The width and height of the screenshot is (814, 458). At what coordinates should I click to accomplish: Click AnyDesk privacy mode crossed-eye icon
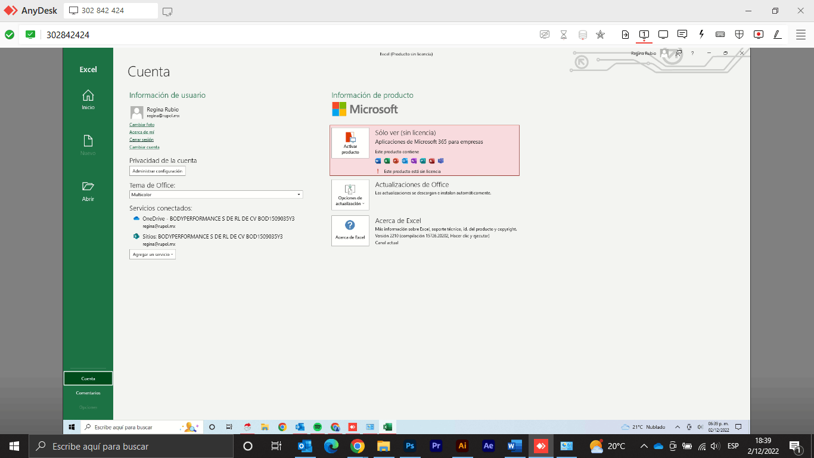point(545,35)
